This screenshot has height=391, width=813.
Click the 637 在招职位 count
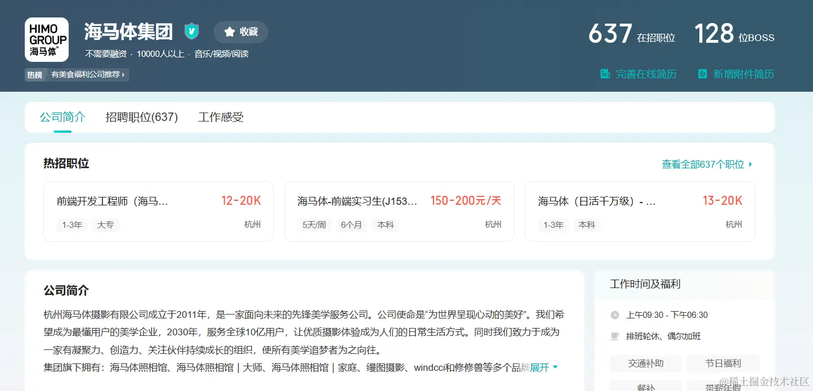tap(632, 34)
